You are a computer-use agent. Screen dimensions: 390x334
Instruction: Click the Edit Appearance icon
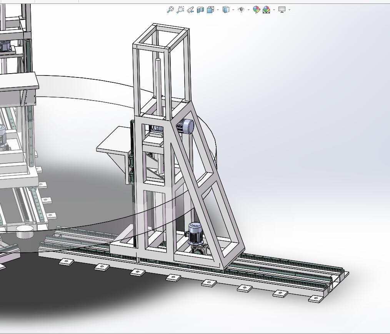257,10
